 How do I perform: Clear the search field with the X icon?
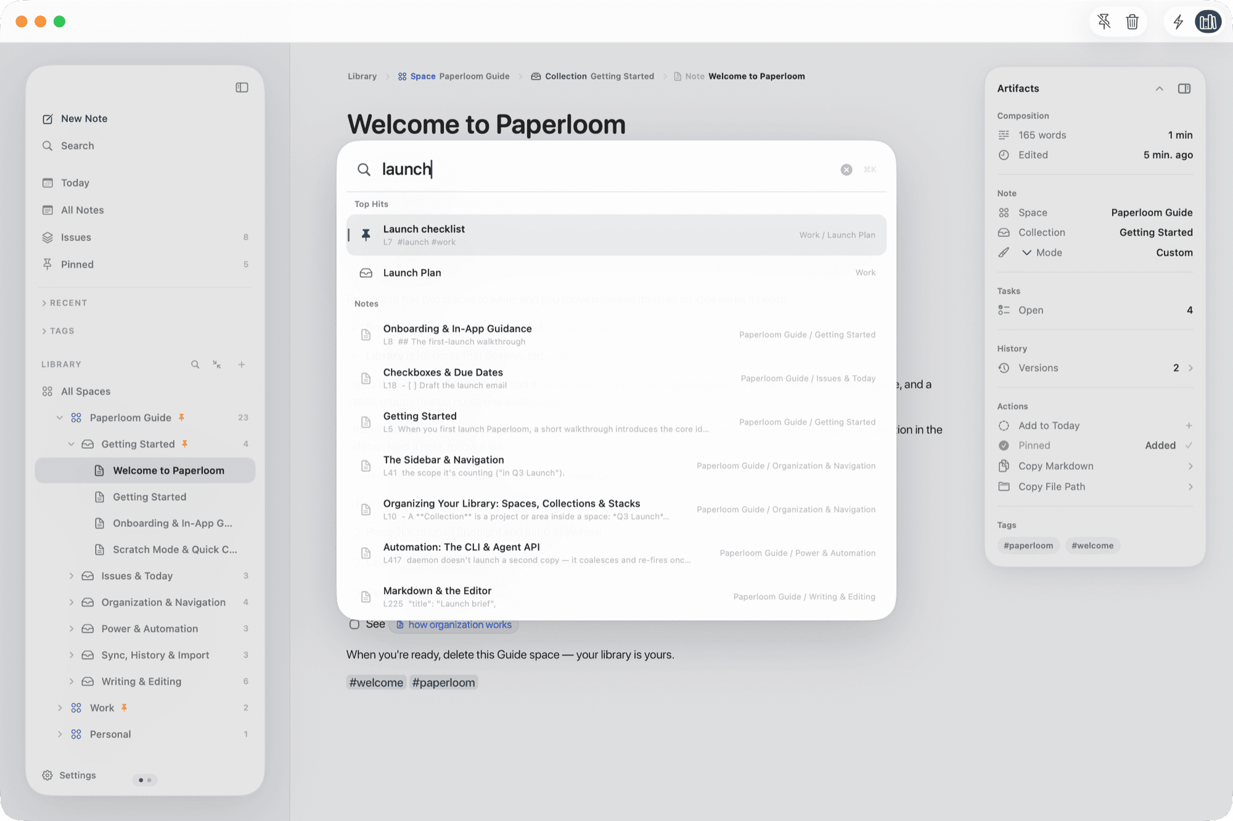pos(846,170)
